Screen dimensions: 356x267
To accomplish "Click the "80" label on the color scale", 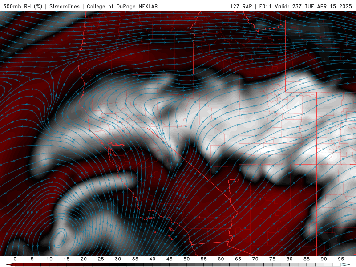I will [290, 259].
